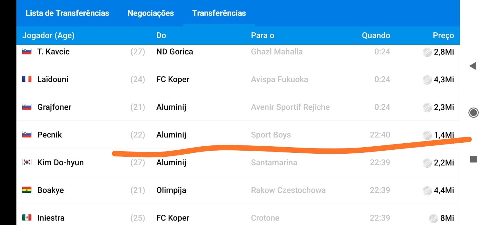The height and width of the screenshot is (225, 487).
Task: Click the Mexico flag next to Iniestra
Action: tap(27, 218)
